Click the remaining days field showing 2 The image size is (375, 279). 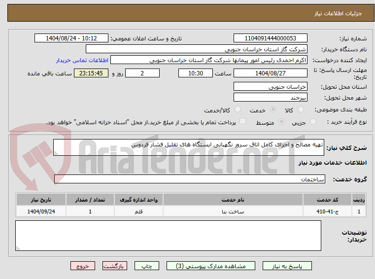coord(142,73)
